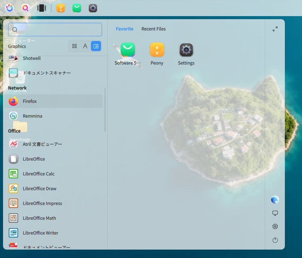
Task: Open LibreOffice Impress
Action: pyautogui.click(x=53, y=204)
